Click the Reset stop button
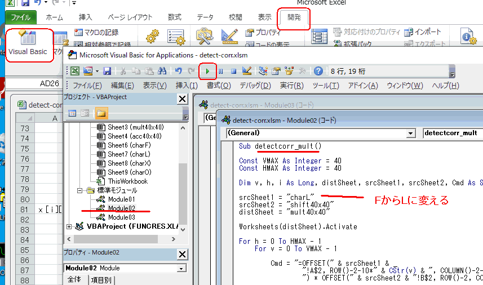 [233, 72]
